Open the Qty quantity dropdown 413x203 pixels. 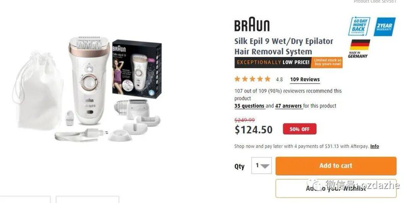click(261, 166)
